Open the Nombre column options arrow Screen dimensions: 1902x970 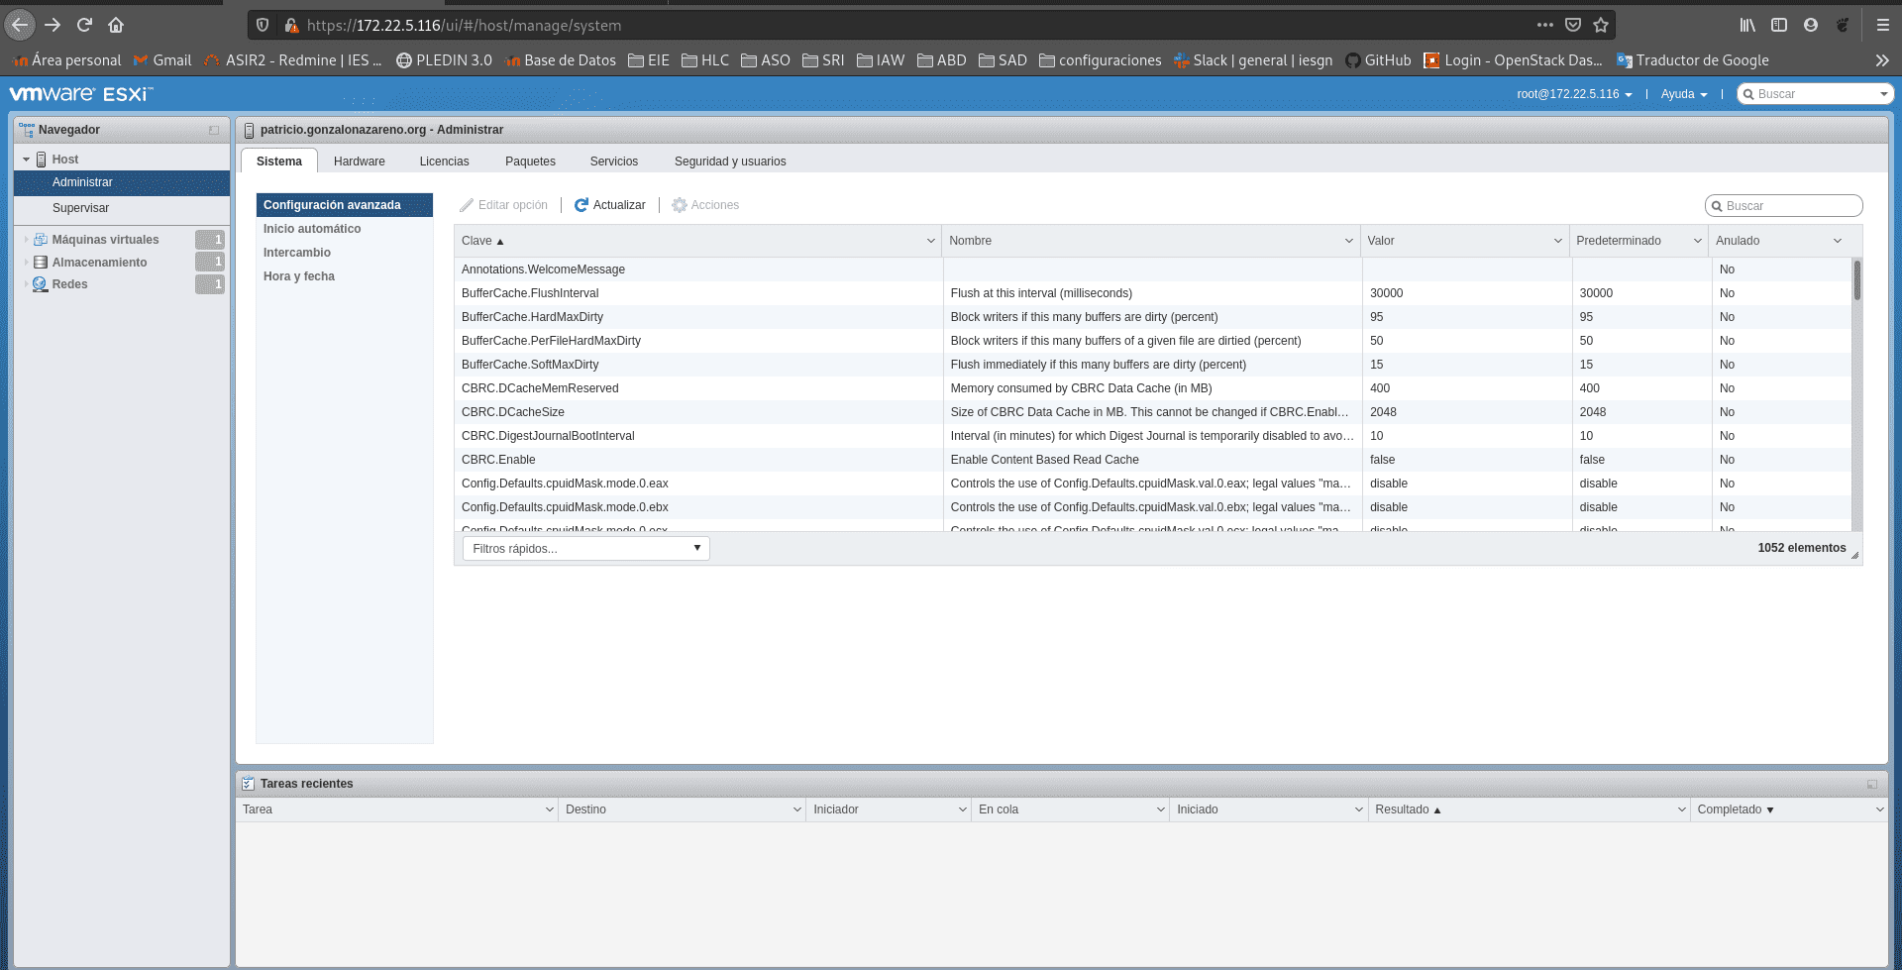pyautogui.click(x=1348, y=241)
